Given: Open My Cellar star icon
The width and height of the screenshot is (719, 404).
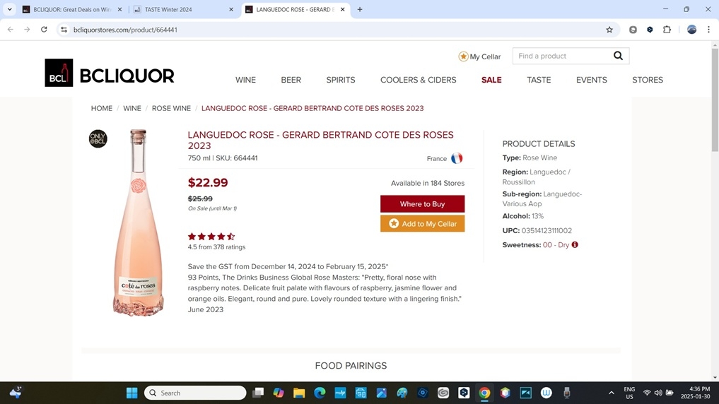Looking at the screenshot, I should 463,57.
